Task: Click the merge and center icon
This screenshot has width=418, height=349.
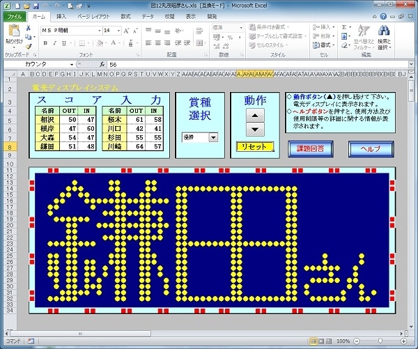Action: pos(199,43)
